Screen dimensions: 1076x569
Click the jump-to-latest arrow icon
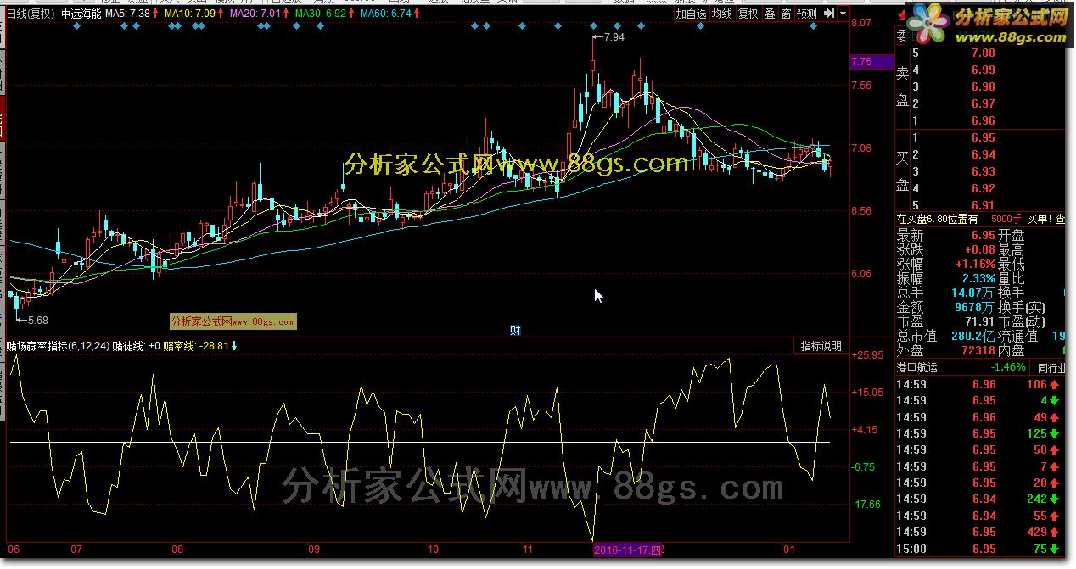[828, 14]
